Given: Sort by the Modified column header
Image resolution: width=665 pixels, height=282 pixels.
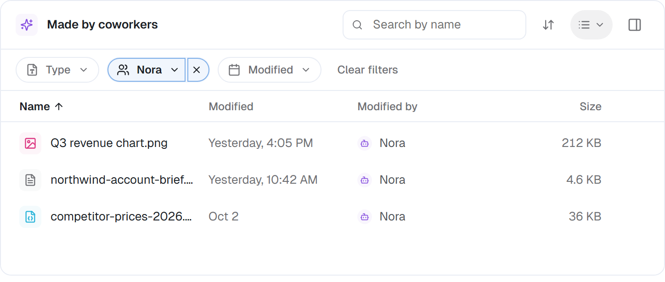Looking at the screenshot, I should coord(231,107).
